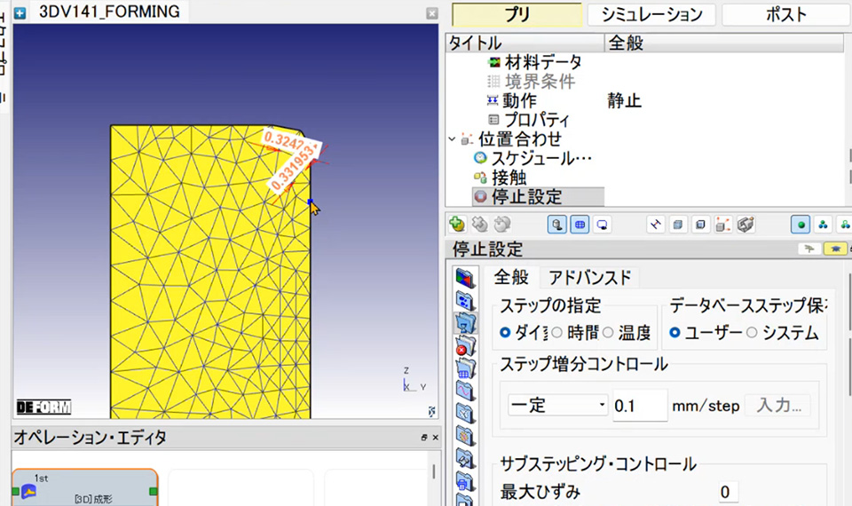
Task: Select the hourglass step folder icon
Action: (465, 323)
